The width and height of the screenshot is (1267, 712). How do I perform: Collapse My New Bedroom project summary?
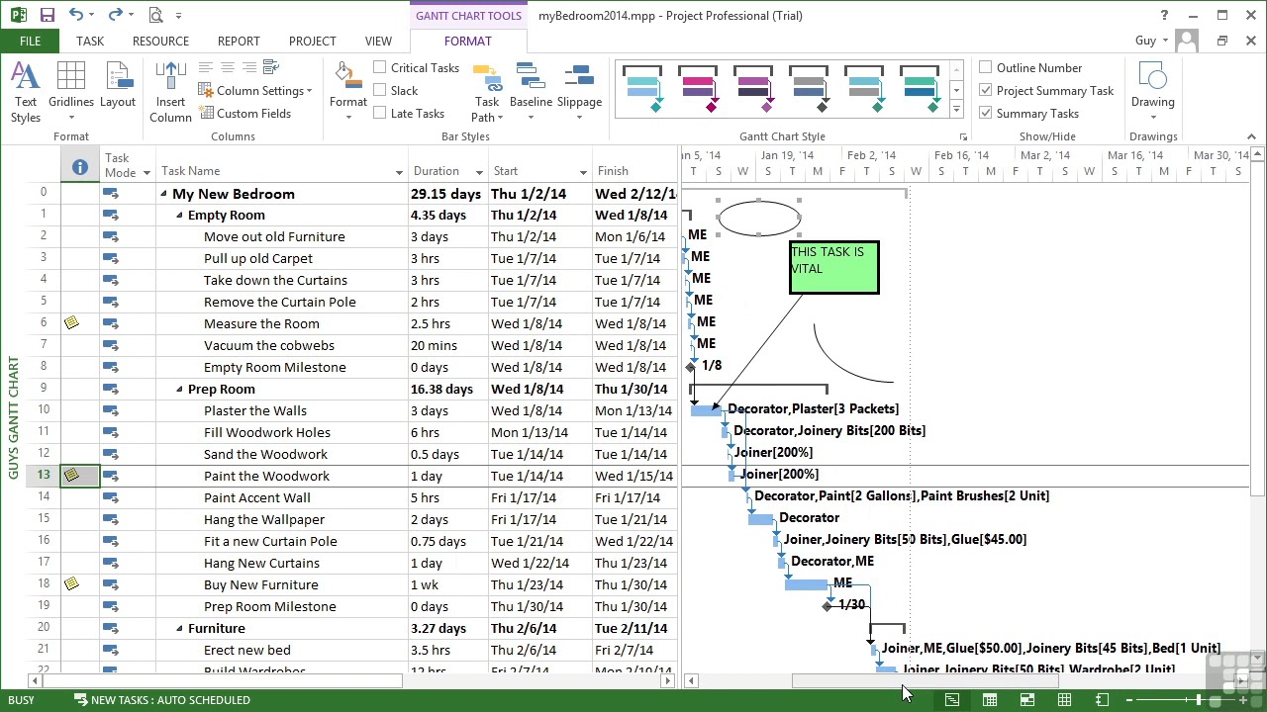click(163, 194)
